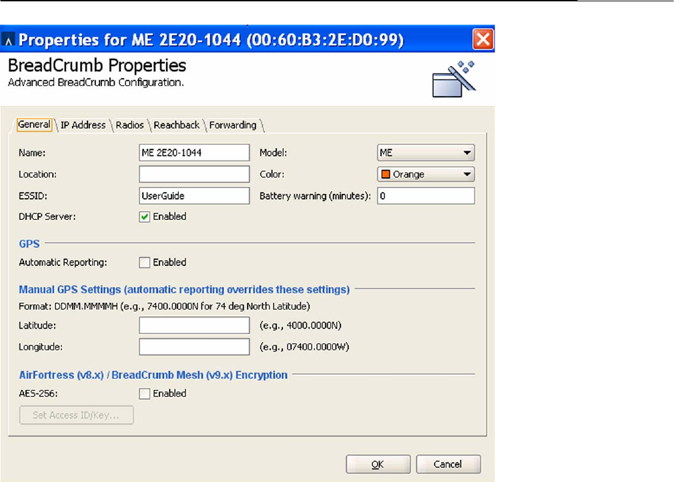The width and height of the screenshot is (674, 482).
Task: Click the "BreadCrumb Properties" heading
Action: coord(97,66)
